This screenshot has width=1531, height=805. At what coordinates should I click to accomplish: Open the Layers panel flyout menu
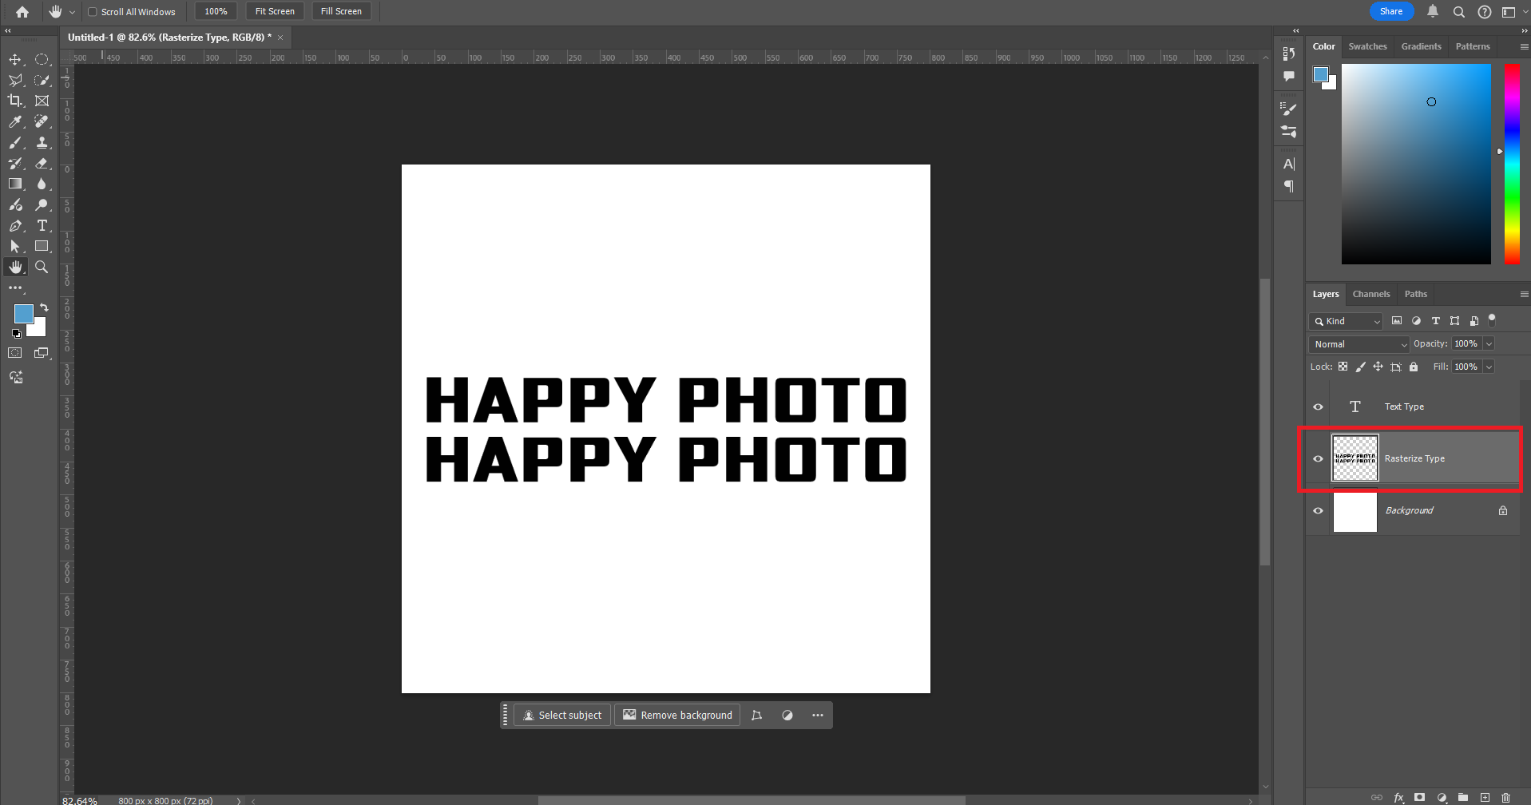(1524, 295)
